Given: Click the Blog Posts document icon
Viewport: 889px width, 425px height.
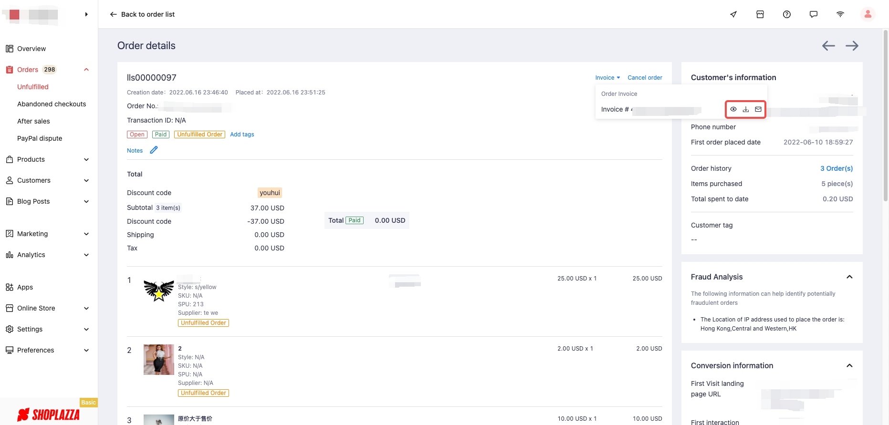Looking at the screenshot, I should (x=10, y=201).
